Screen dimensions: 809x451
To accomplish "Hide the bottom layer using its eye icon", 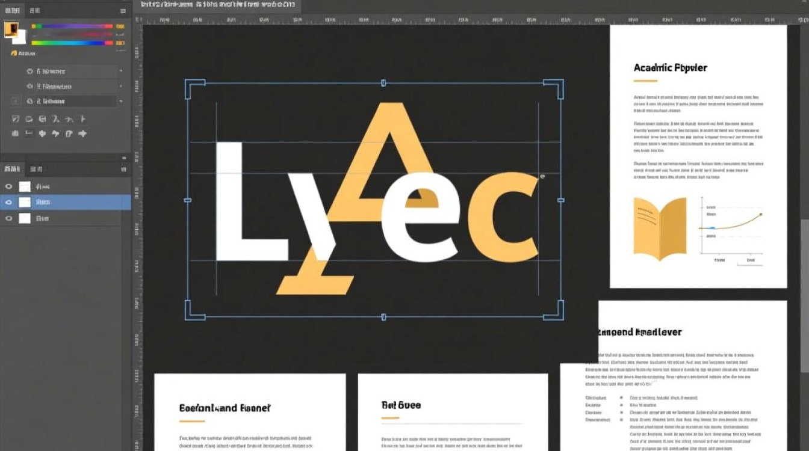I will (x=8, y=218).
